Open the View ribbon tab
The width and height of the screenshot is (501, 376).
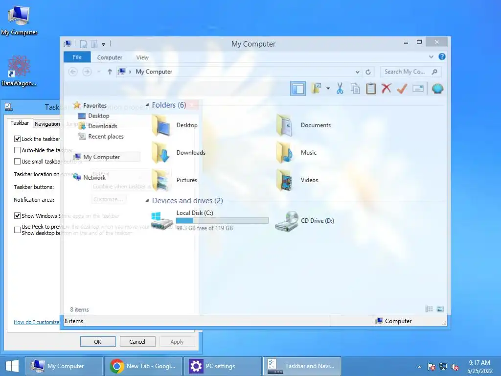[x=142, y=58]
